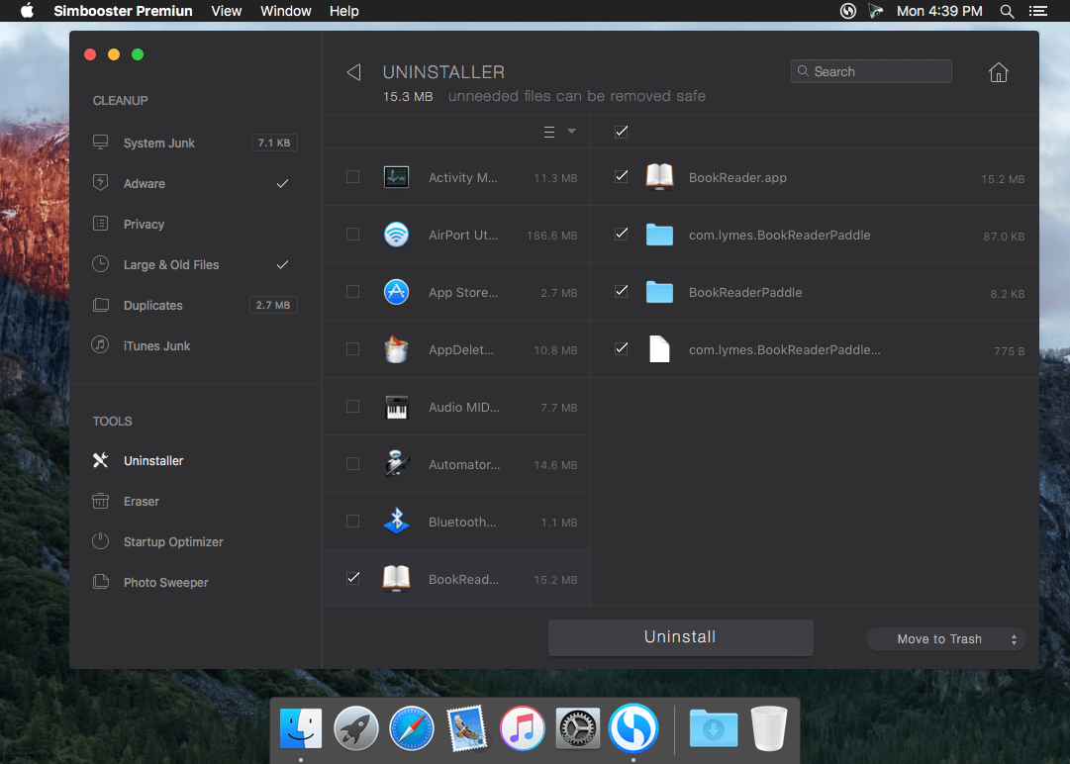This screenshot has width=1070, height=764.
Task: Click the Uninstaller tools icon
Action: click(x=100, y=460)
